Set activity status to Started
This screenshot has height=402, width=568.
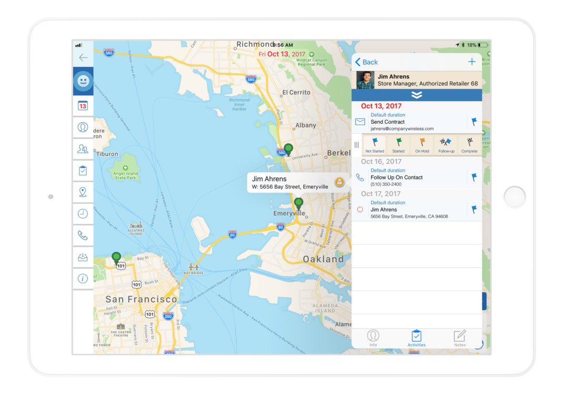click(x=398, y=144)
